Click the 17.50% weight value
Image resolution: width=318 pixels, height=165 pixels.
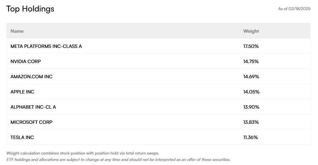pos(251,46)
